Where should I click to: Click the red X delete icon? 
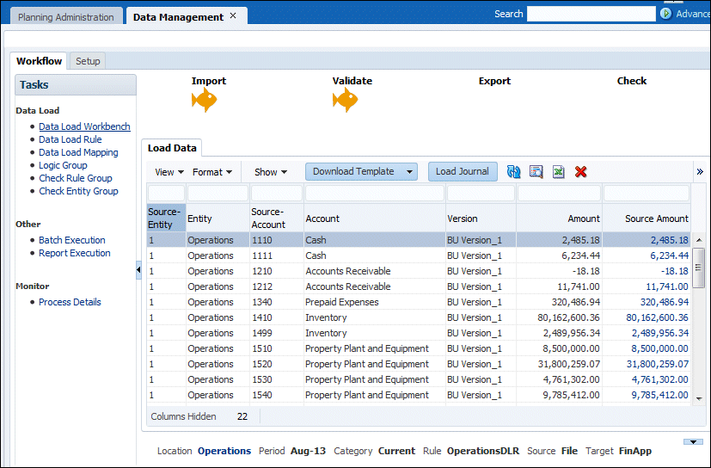(x=580, y=172)
